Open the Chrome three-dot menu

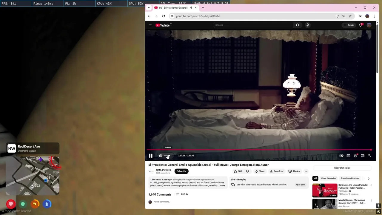point(374,16)
